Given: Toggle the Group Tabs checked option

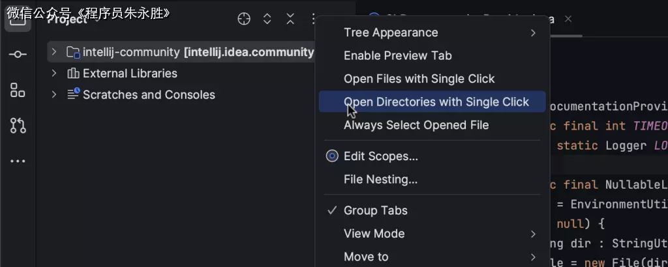Looking at the screenshot, I should [x=375, y=210].
